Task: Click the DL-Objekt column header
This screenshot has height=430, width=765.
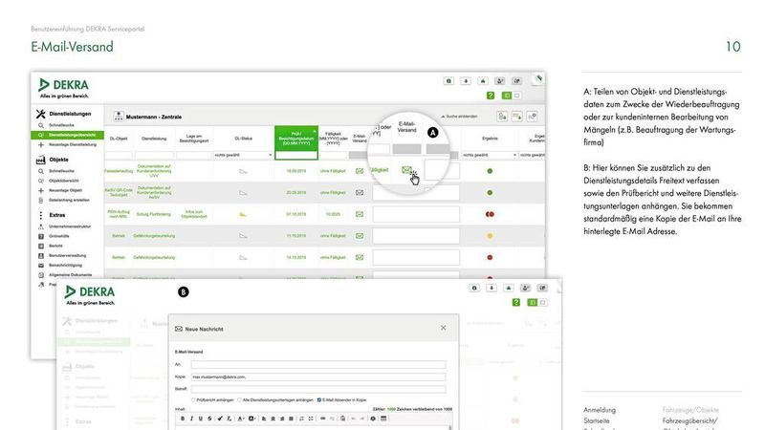Action: tap(119, 139)
